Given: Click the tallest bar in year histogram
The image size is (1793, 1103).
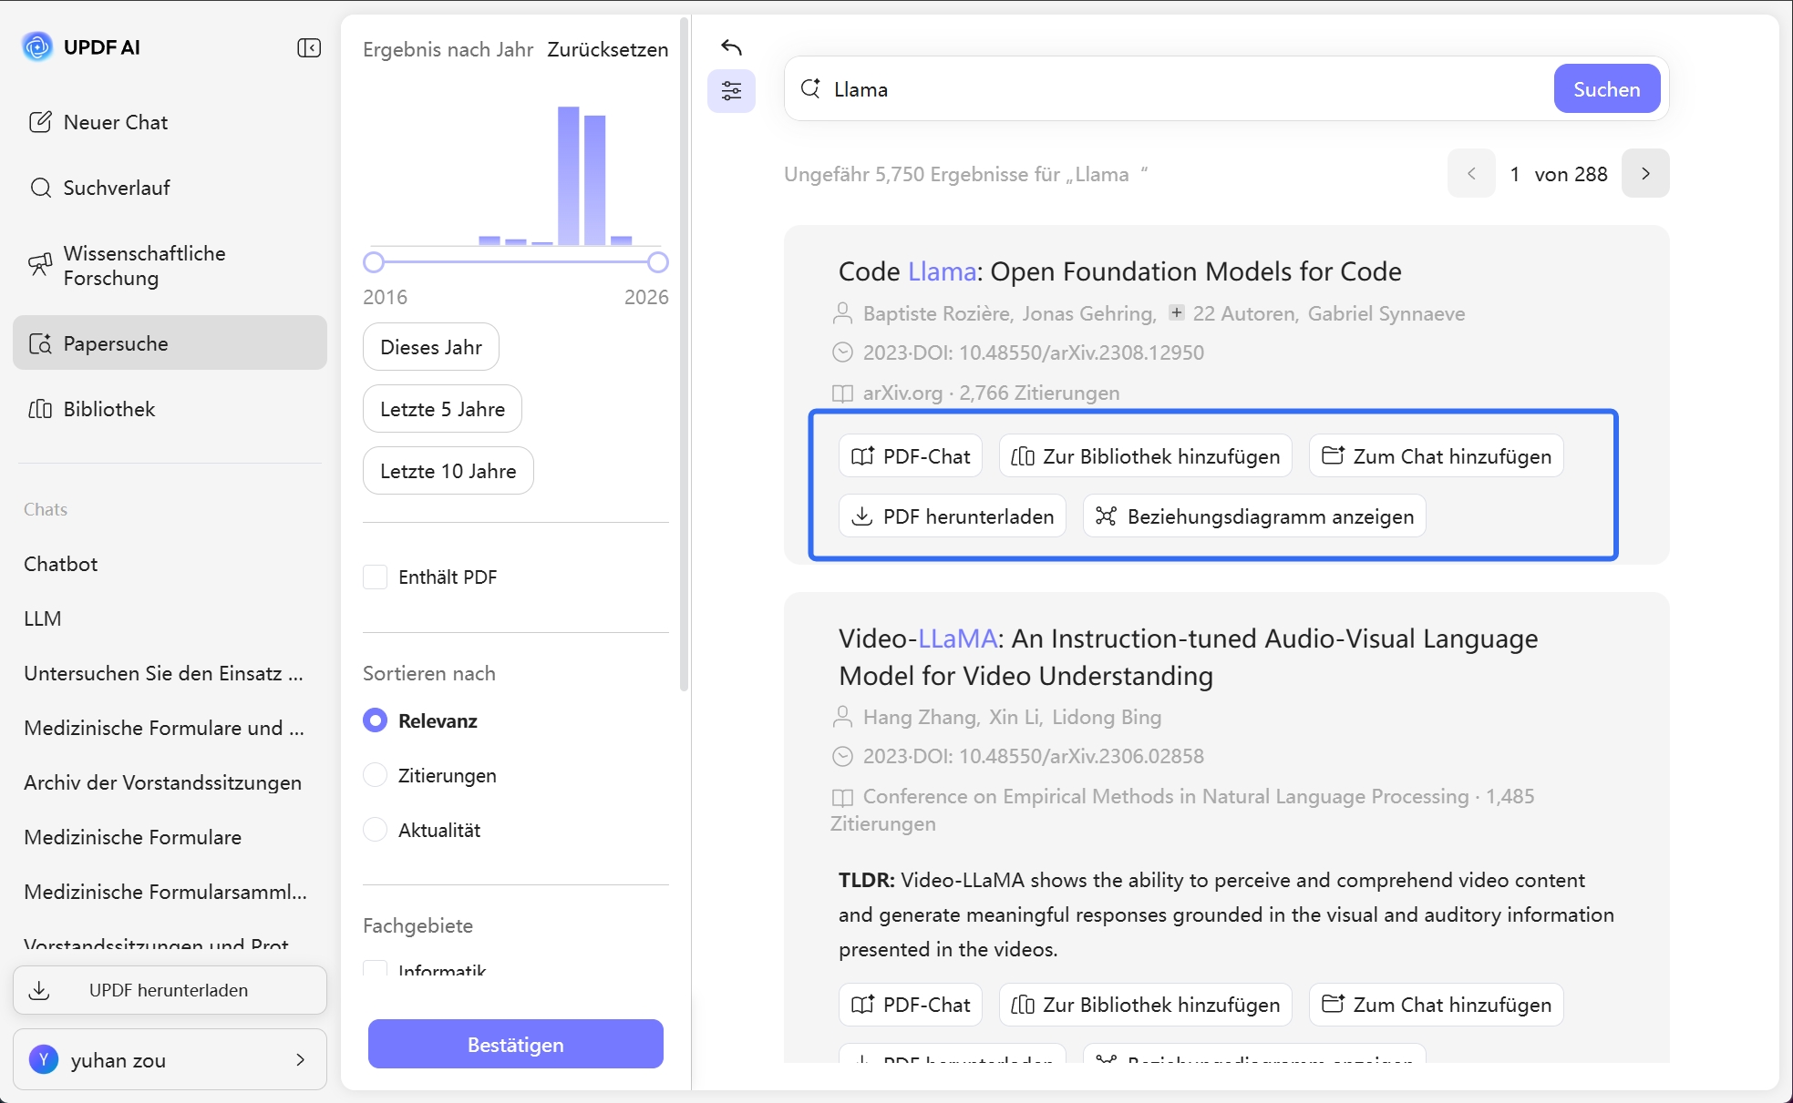Looking at the screenshot, I should coord(568,176).
